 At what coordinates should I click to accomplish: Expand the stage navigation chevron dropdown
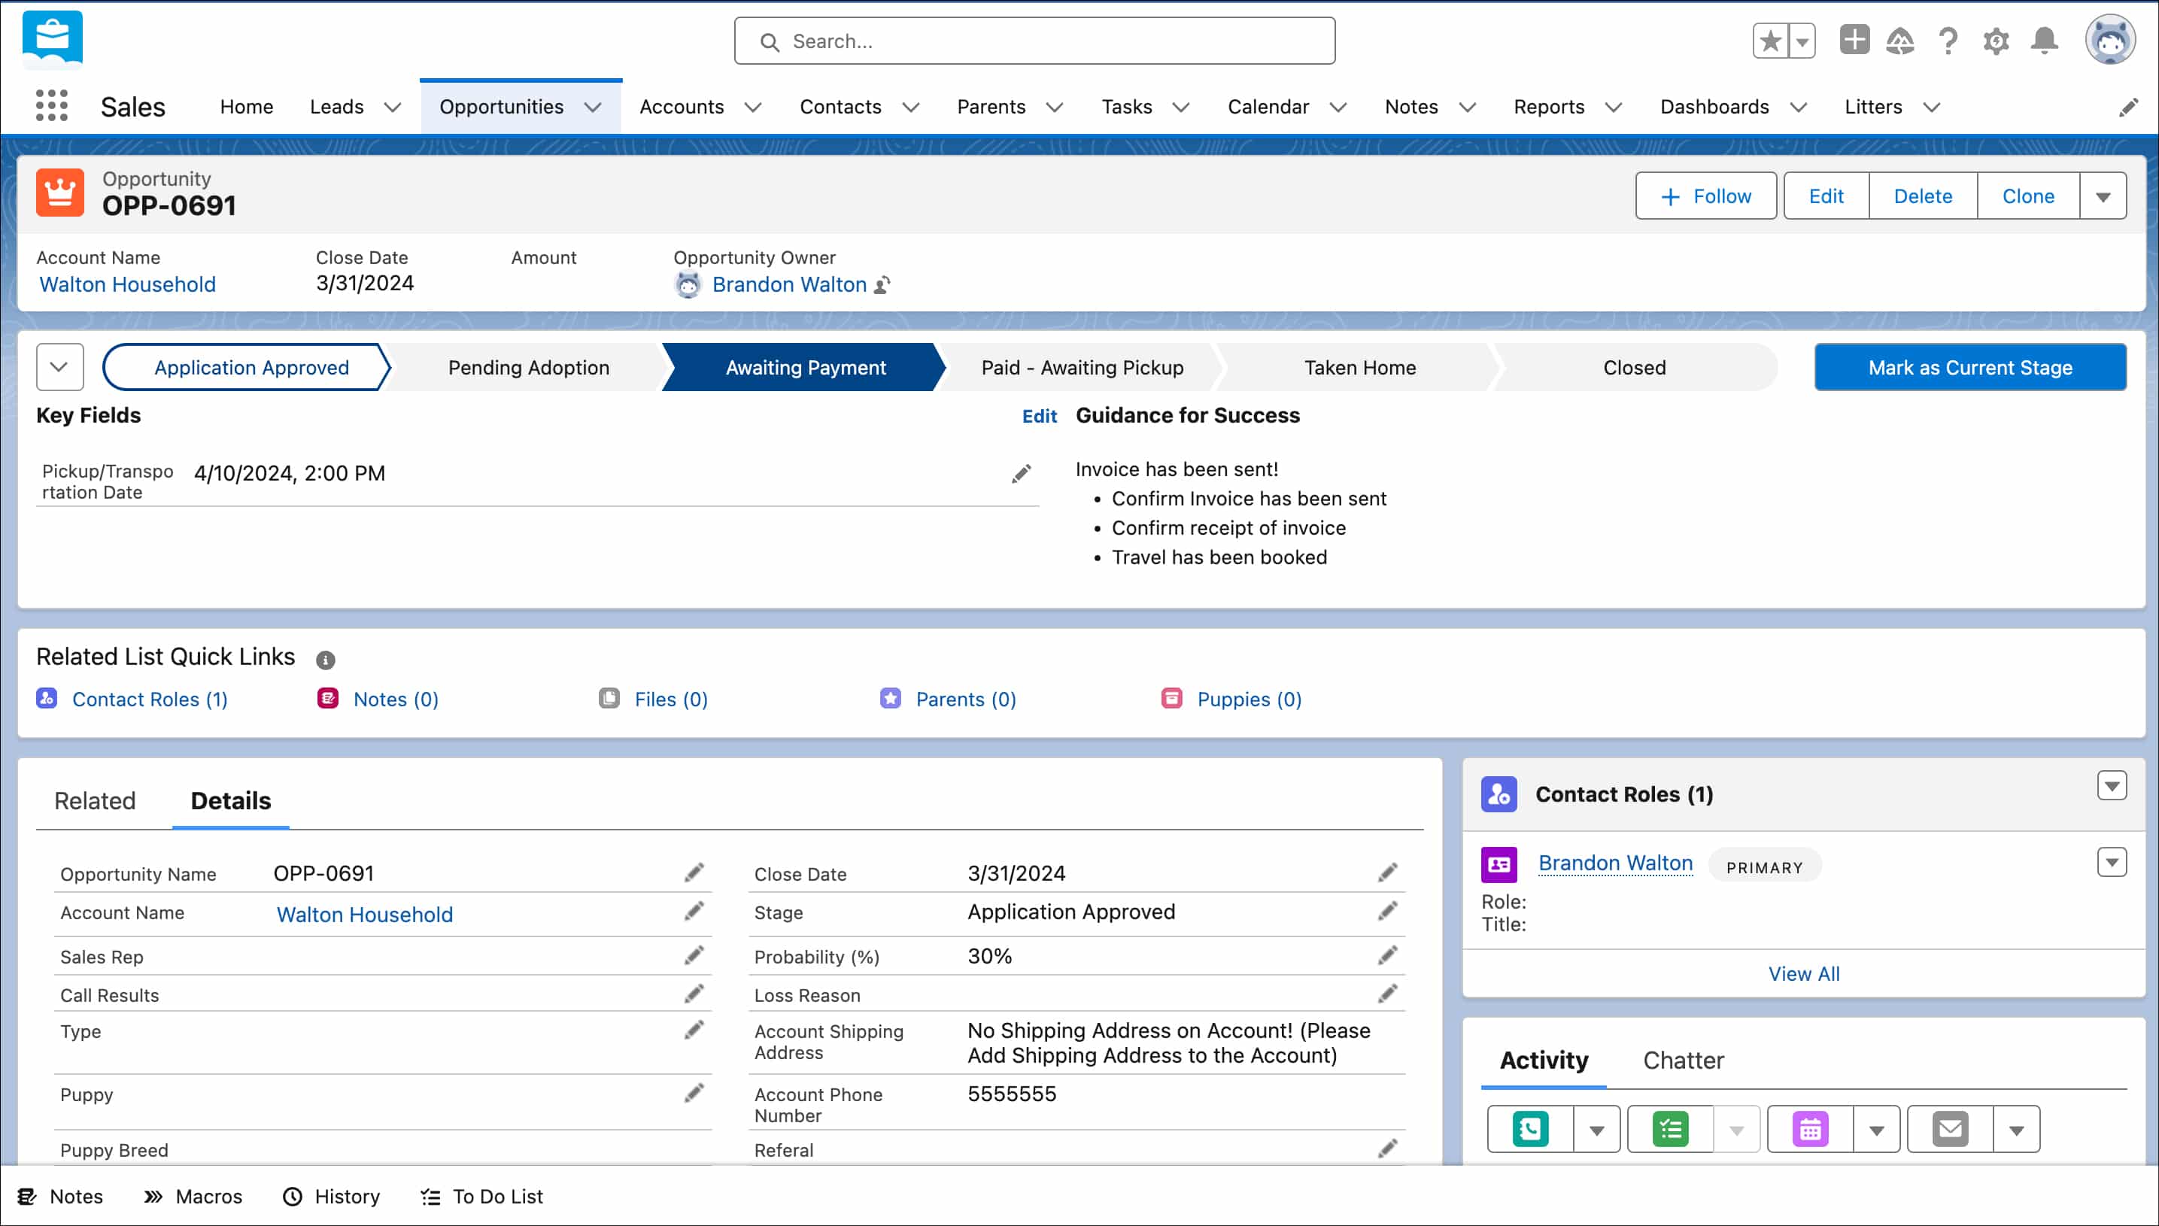pos(59,368)
